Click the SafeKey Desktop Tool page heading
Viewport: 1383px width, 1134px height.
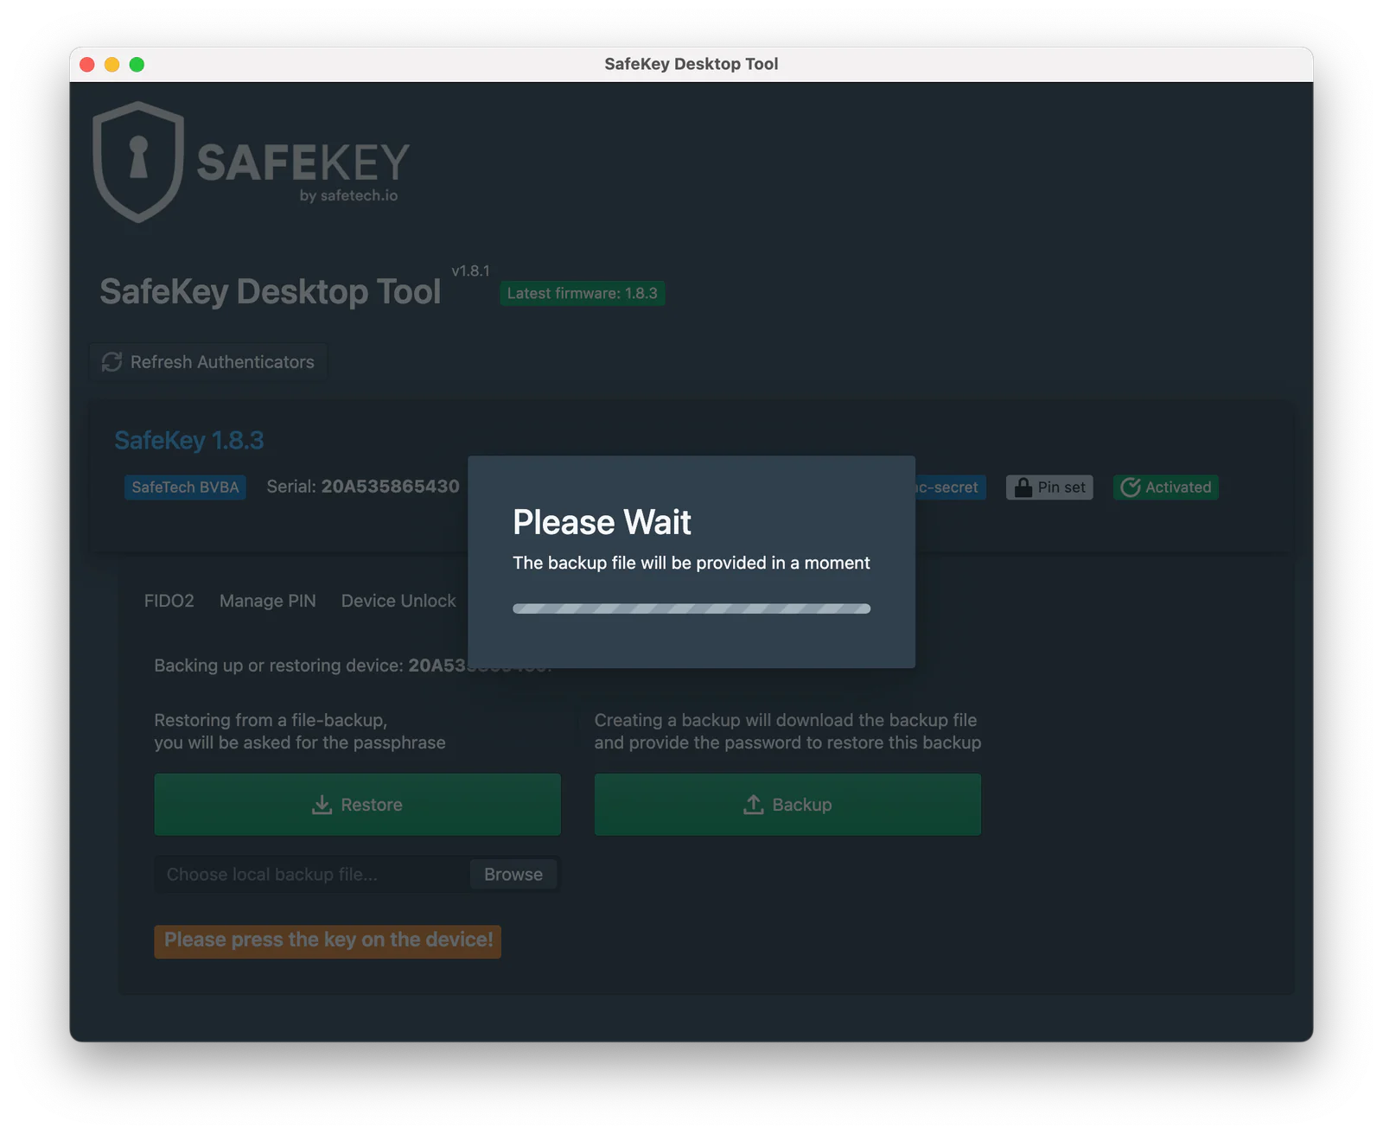coord(271,292)
